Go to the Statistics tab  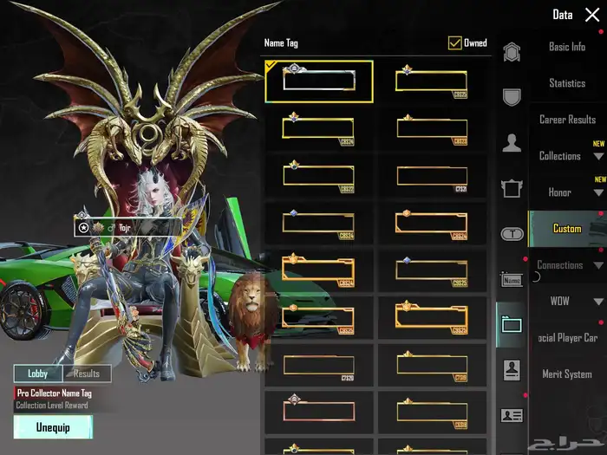click(567, 83)
